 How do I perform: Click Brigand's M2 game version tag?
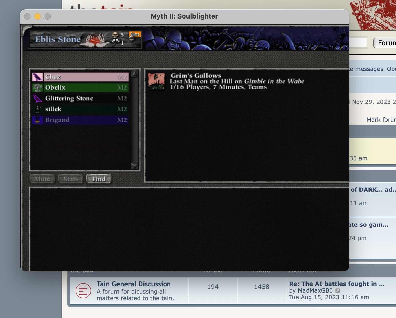point(122,120)
